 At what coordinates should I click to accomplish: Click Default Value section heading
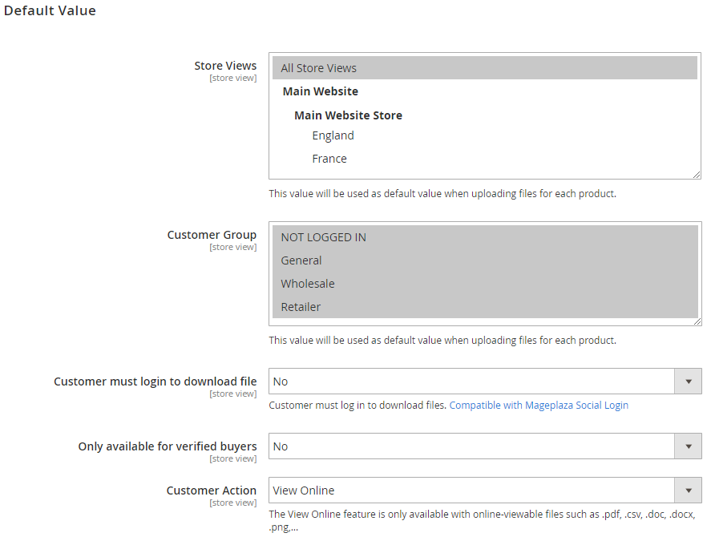coord(50,10)
